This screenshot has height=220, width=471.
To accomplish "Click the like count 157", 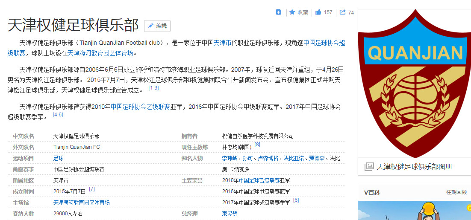I will click(328, 12).
